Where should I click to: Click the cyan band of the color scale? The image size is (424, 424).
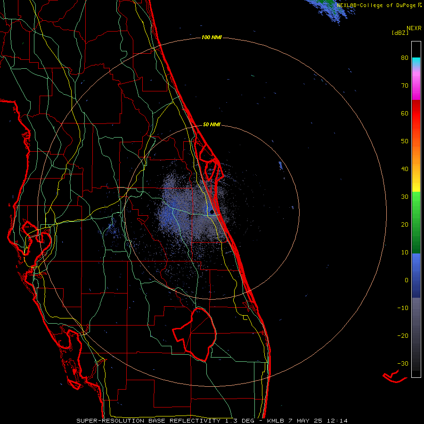[416, 63]
